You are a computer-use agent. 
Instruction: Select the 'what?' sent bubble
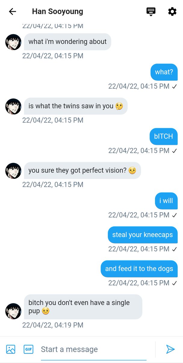pyautogui.click(x=164, y=72)
